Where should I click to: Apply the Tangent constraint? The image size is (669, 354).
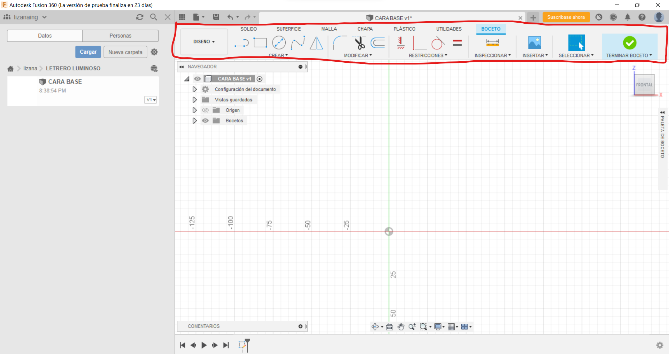point(438,43)
